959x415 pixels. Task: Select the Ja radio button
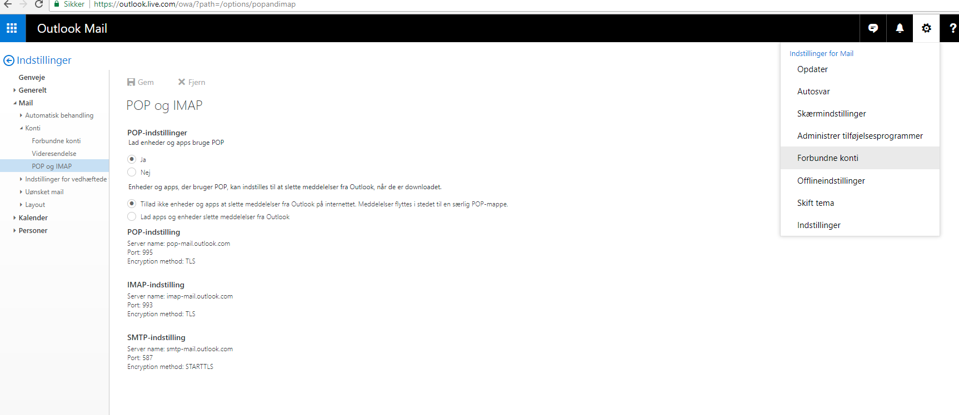132,159
